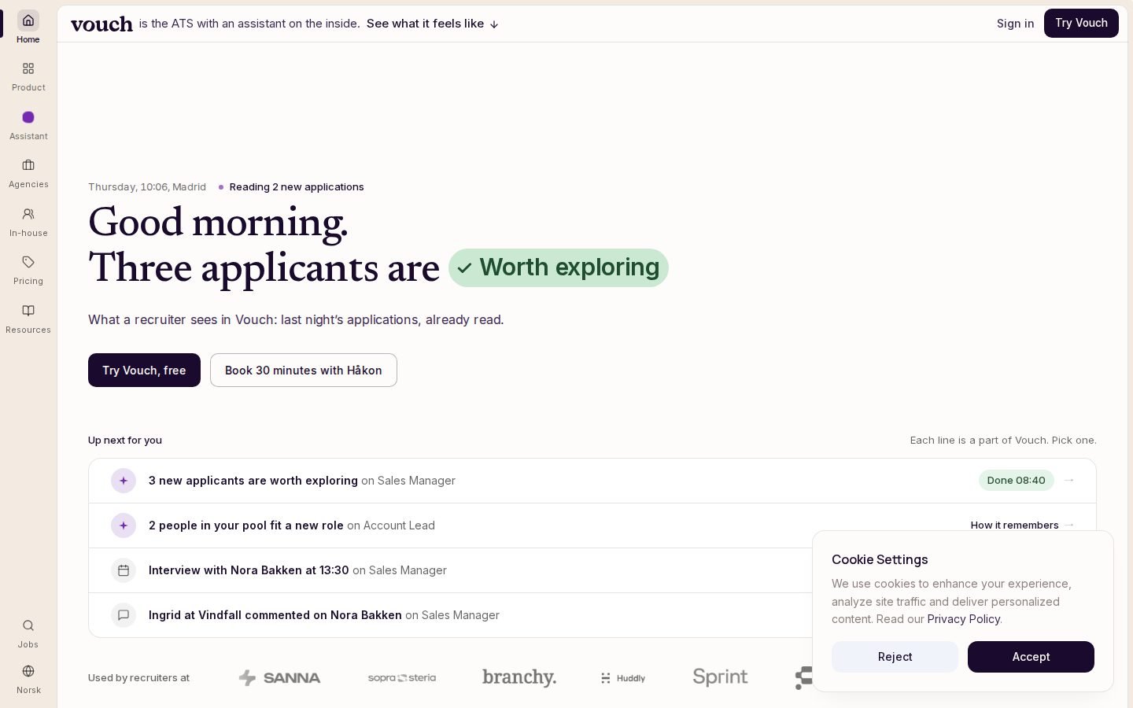Click the branchy. logo

(519, 677)
